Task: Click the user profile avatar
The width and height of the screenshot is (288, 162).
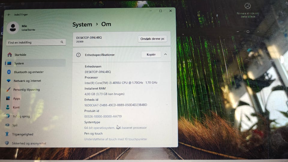Action: click(x=13, y=28)
